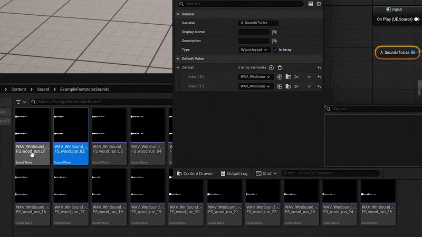Open details panel settings gear

point(319,4)
